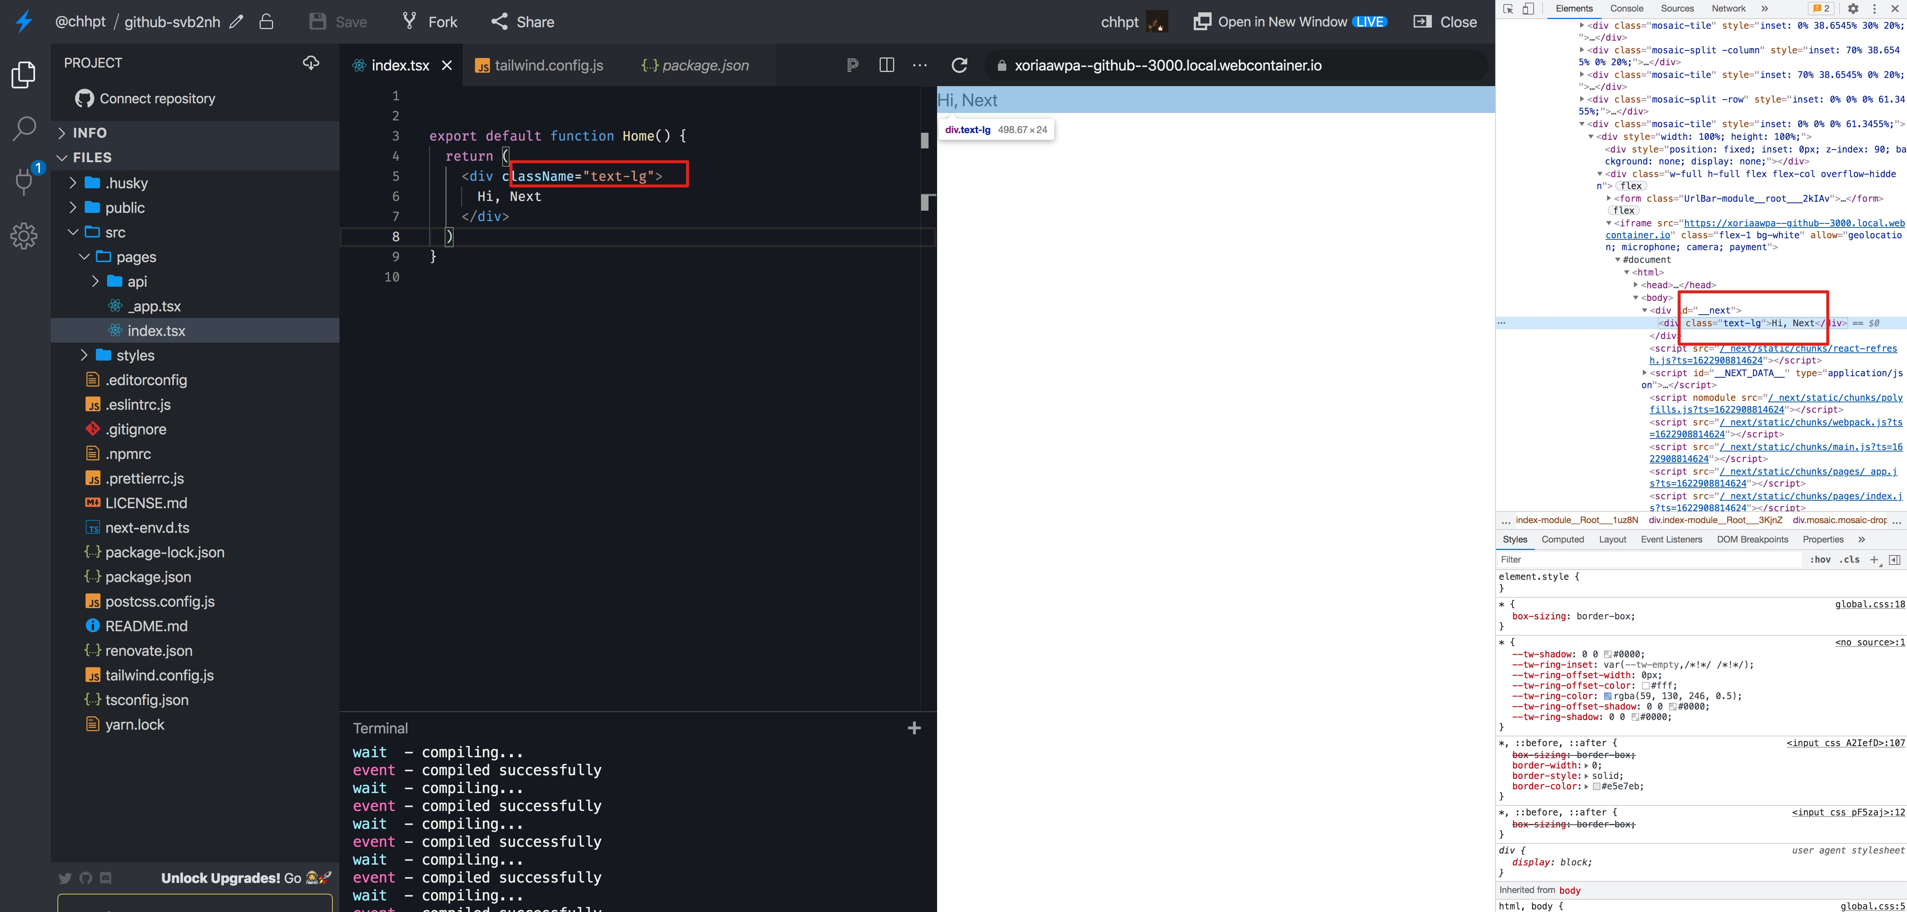This screenshot has height=912, width=1907.
Task: Click the cloud upload icon in PROJECT header
Action: click(311, 63)
